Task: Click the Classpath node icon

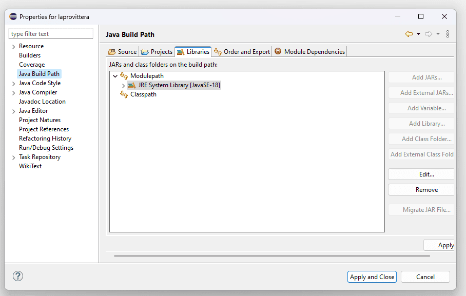Action: [124, 94]
